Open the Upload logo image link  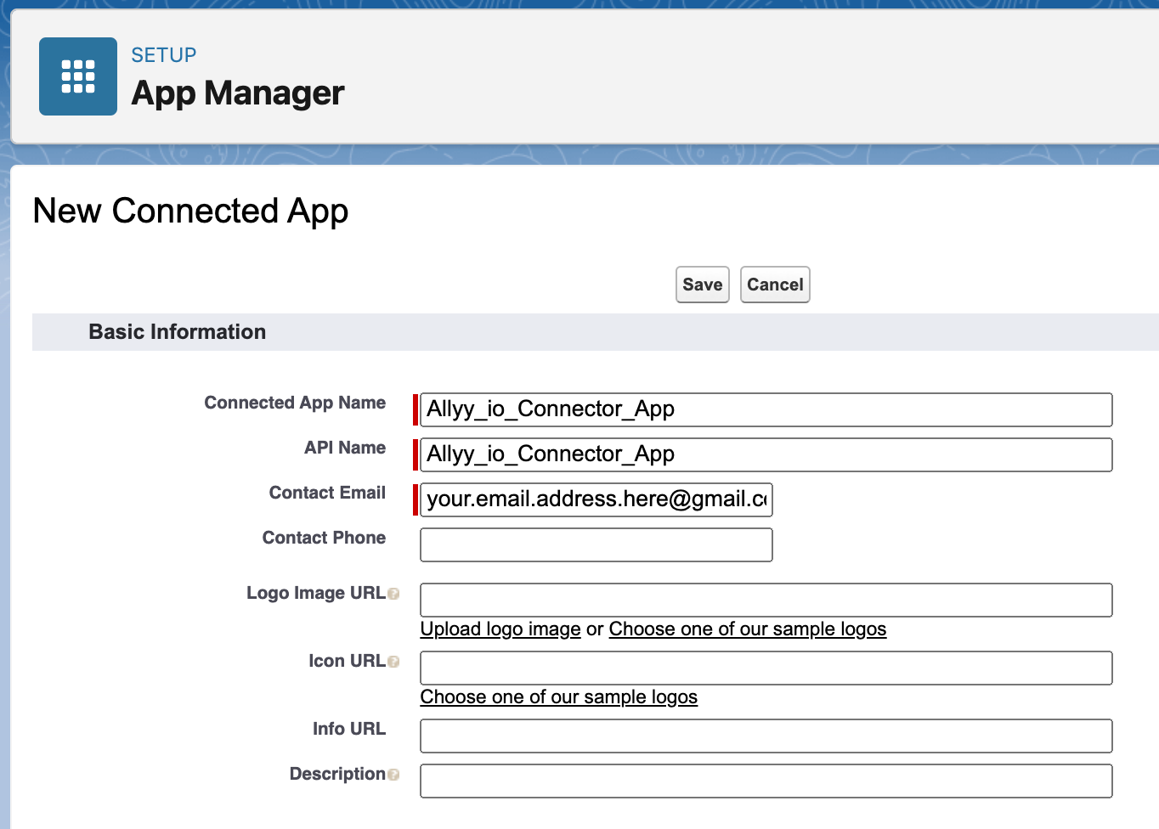[500, 629]
